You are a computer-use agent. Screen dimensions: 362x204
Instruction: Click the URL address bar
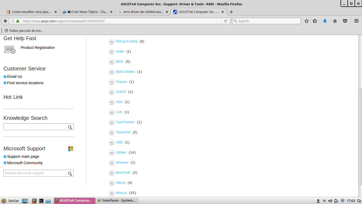click(x=121, y=21)
